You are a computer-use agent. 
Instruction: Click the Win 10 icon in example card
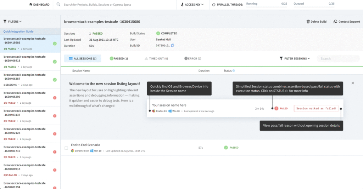pyautogui.click(x=170, y=111)
